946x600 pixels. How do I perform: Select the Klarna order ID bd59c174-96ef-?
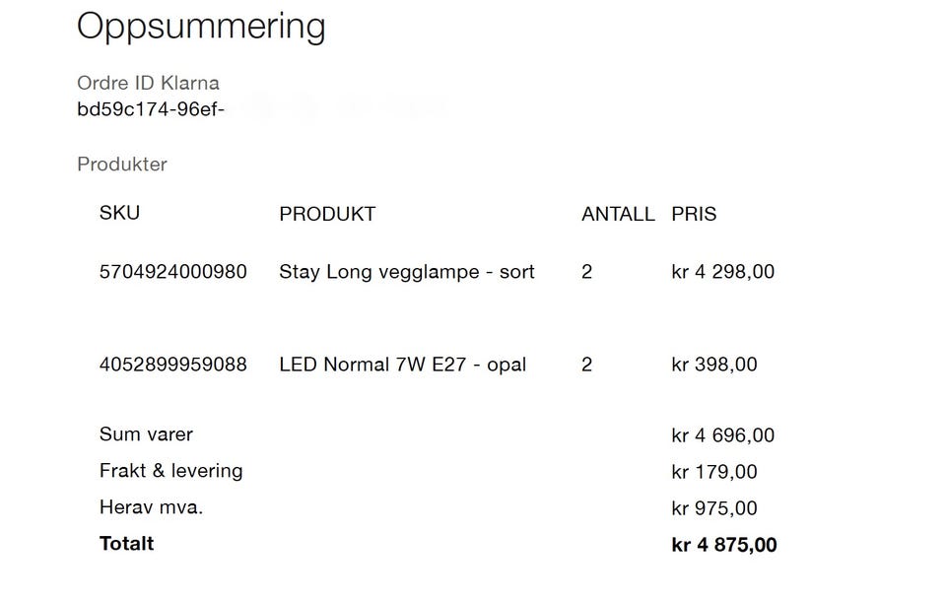click(x=151, y=109)
